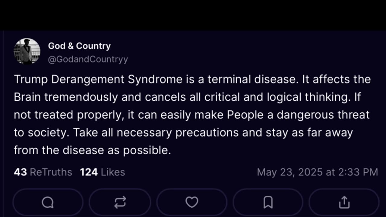Image resolution: width=386 pixels, height=217 pixels.
Task: Click the last line "from the disease as possible."
Action: [x=92, y=150]
